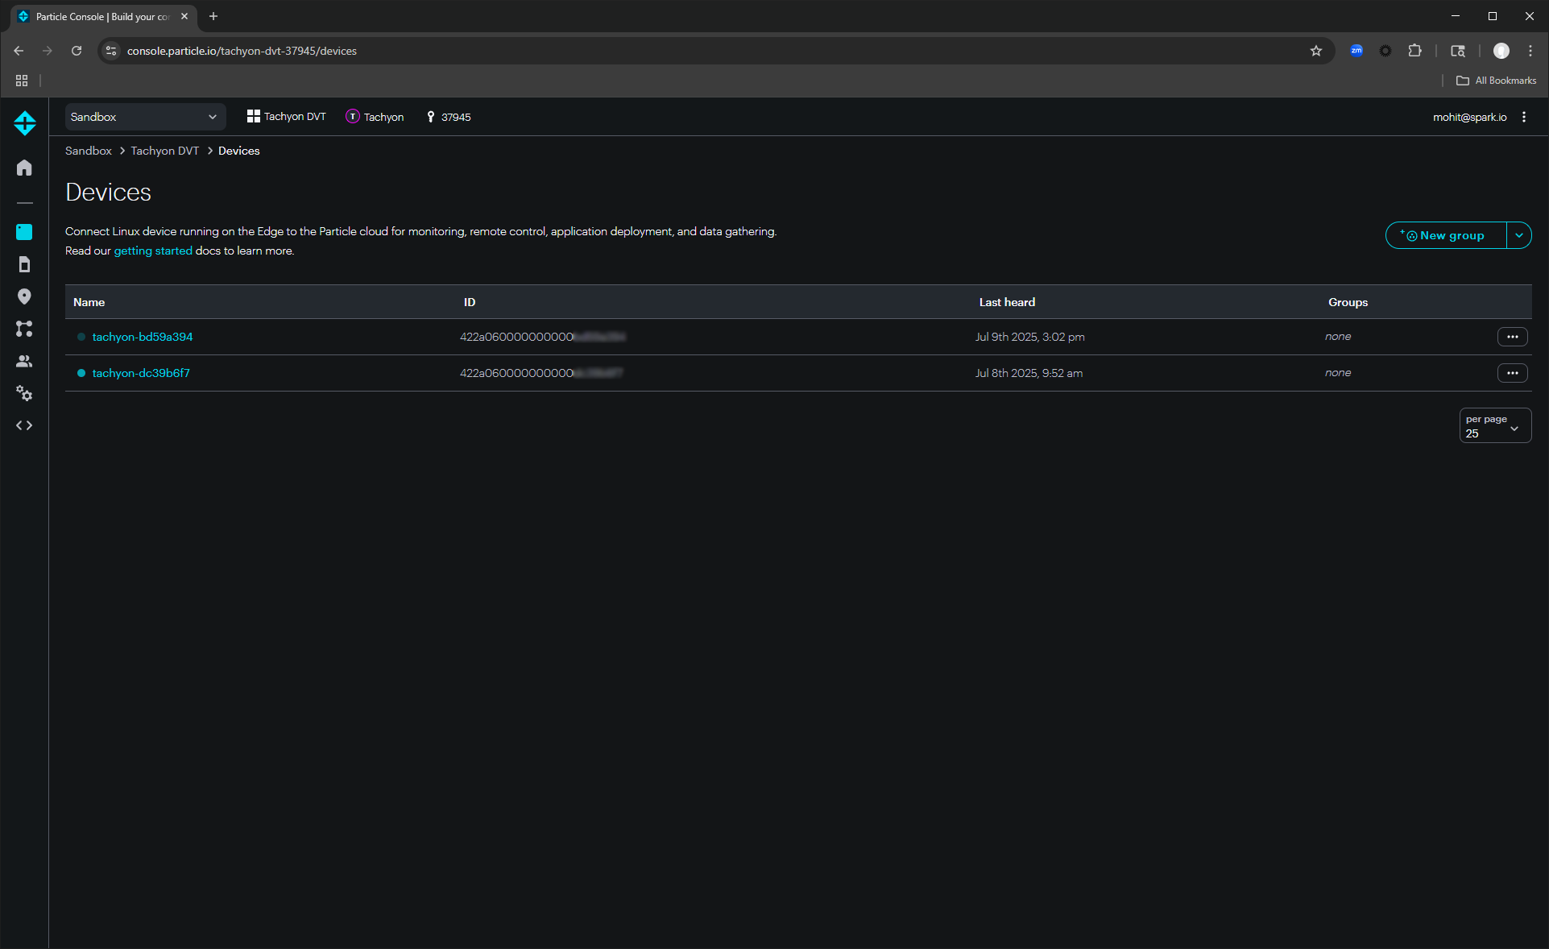Open the per page 25 dropdown
Screen dimensions: 1549x949
[x=1495, y=425]
